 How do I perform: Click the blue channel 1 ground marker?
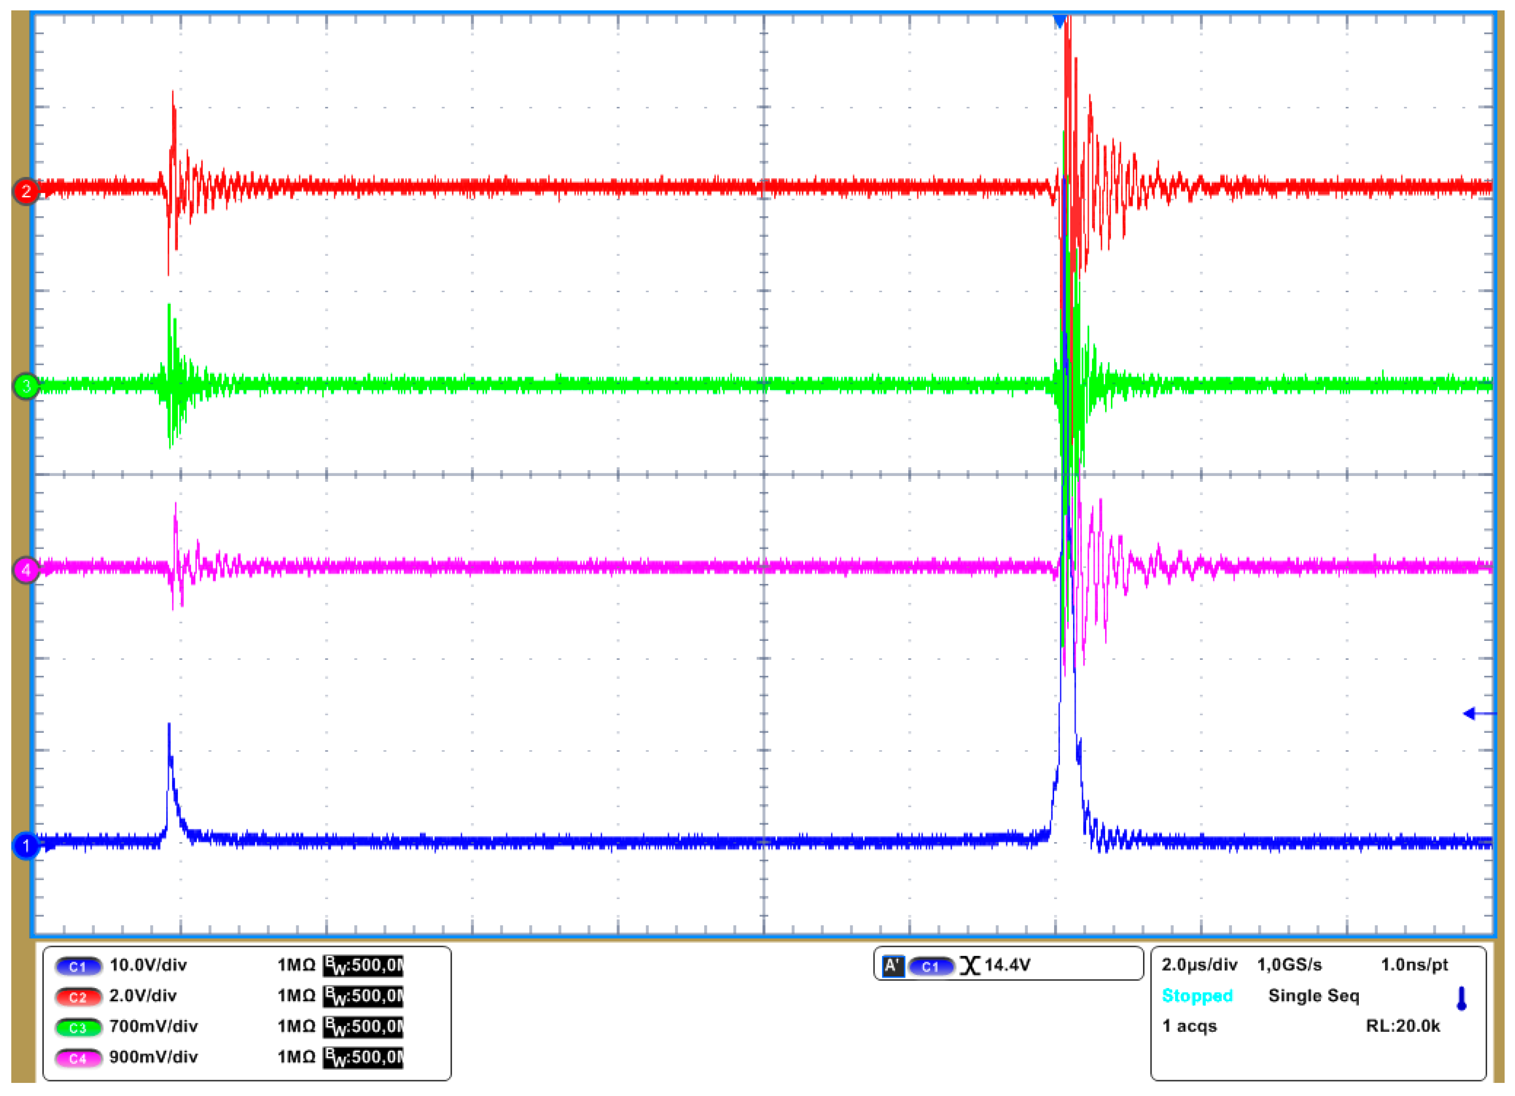[26, 846]
